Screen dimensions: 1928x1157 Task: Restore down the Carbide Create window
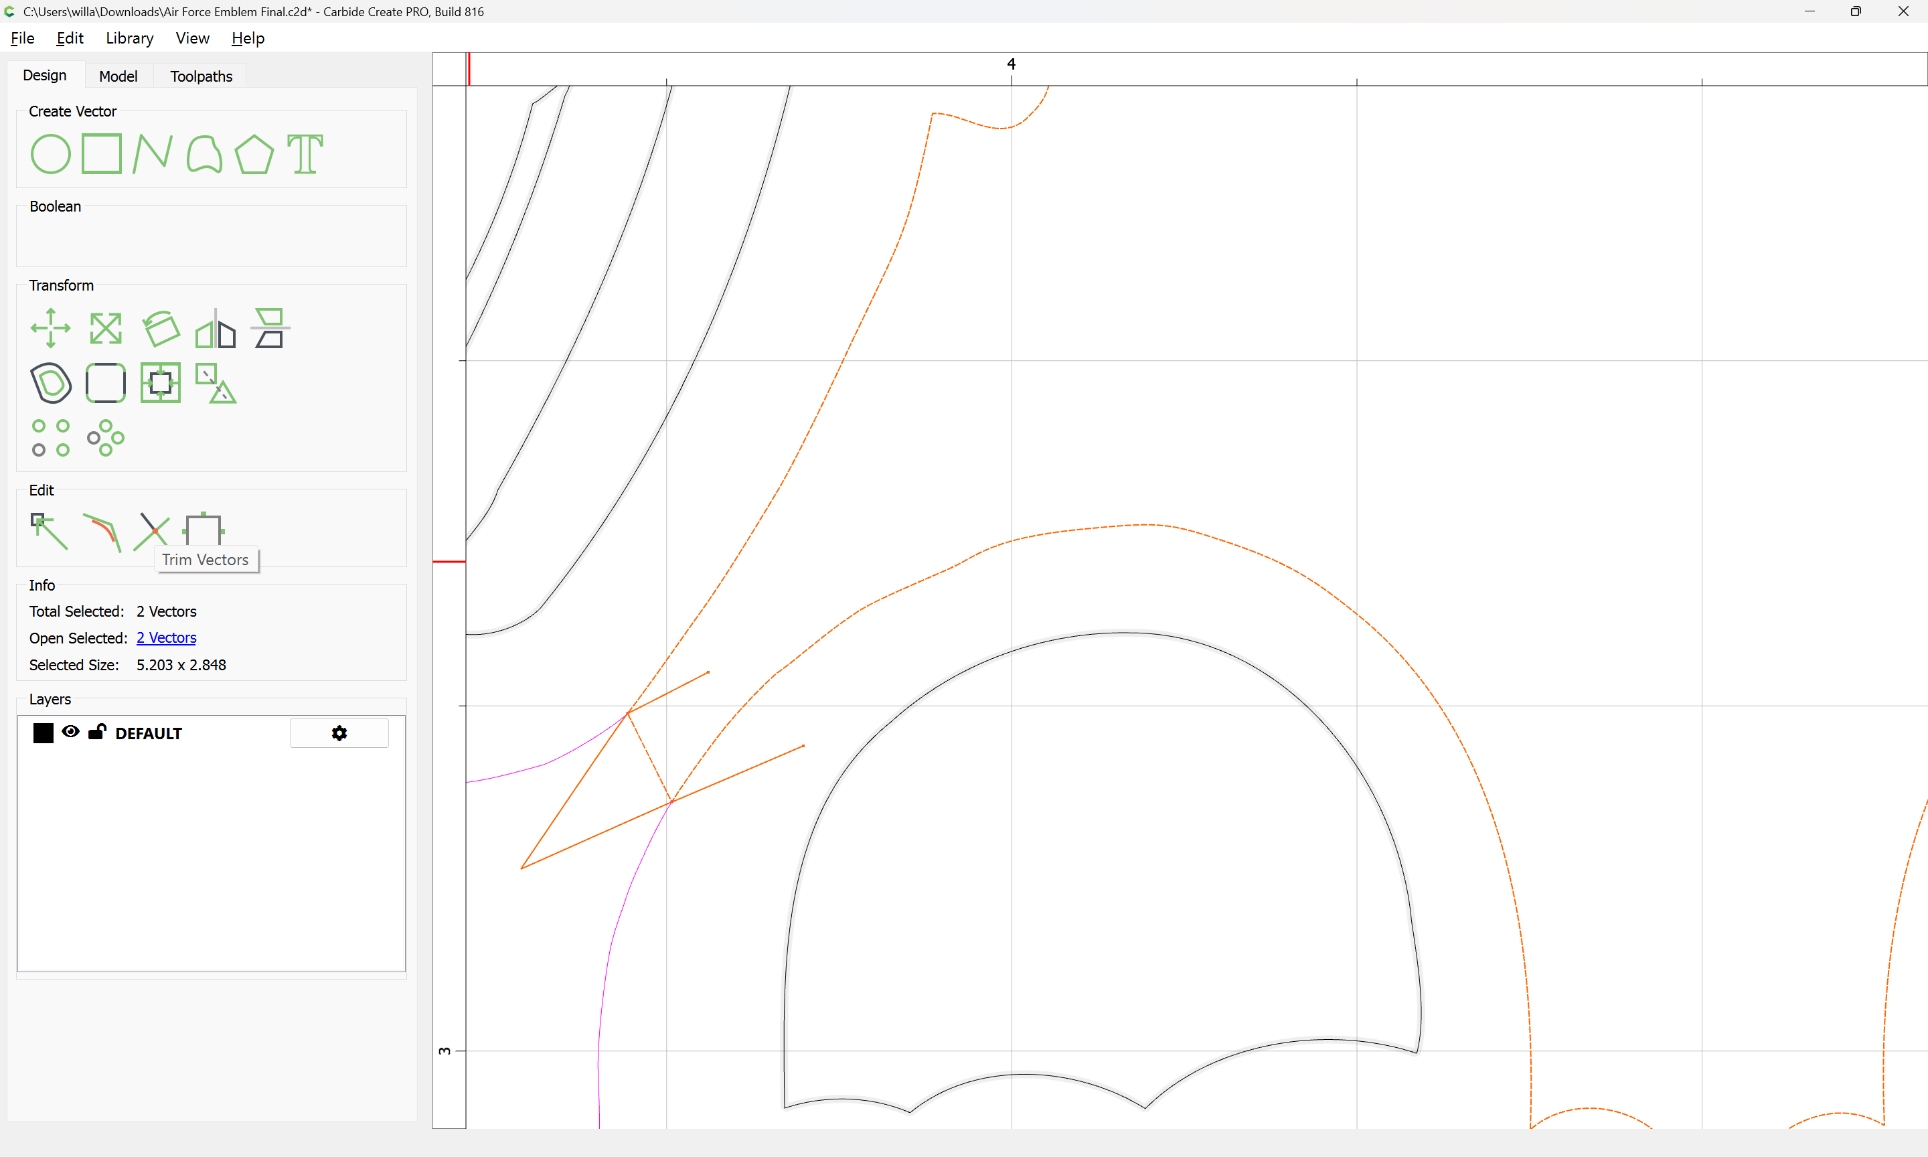(x=1856, y=11)
